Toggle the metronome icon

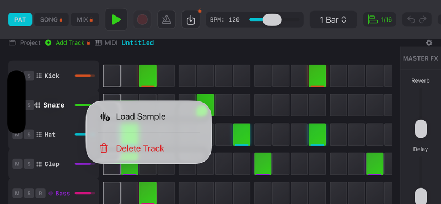pyautogui.click(x=166, y=19)
